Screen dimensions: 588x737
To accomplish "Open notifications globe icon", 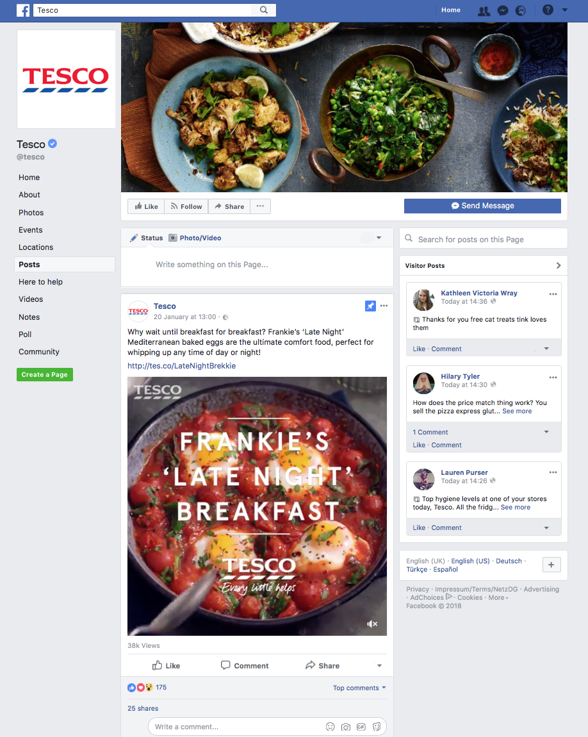I will click(520, 10).
